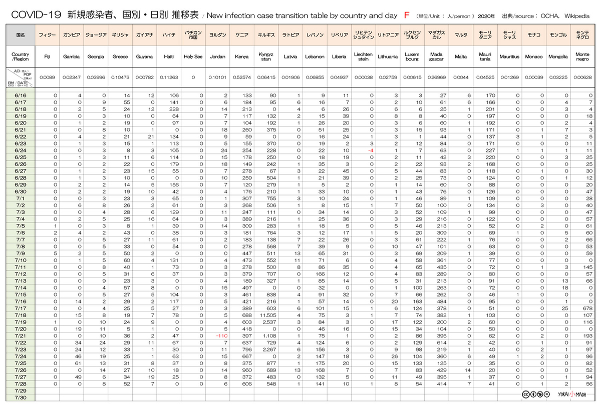Select the empty 7/30 date row label
Image resolution: width=601 pixels, height=409 pixels.
[21, 397]
